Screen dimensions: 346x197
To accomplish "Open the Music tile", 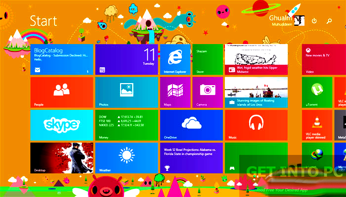I will (x=256, y=125).
